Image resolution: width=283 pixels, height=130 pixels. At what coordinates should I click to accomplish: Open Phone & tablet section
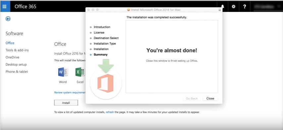point(17,71)
